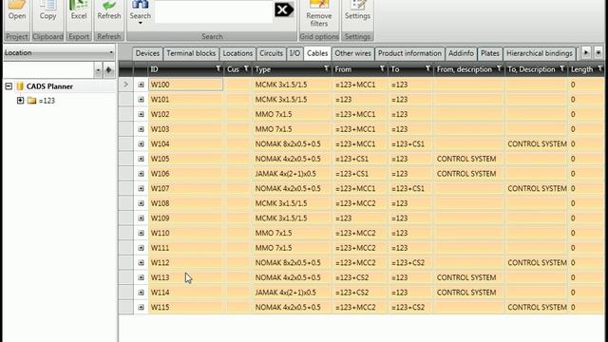Expand row W113 details

(x=142, y=277)
